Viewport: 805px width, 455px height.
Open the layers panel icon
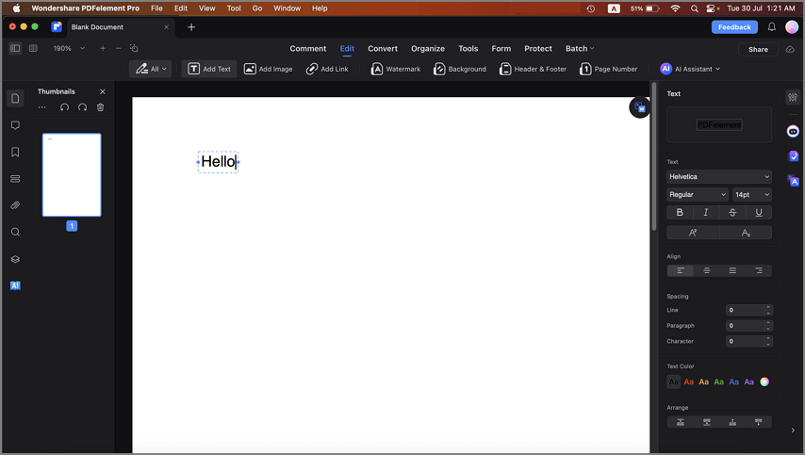click(x=15, y=259)
